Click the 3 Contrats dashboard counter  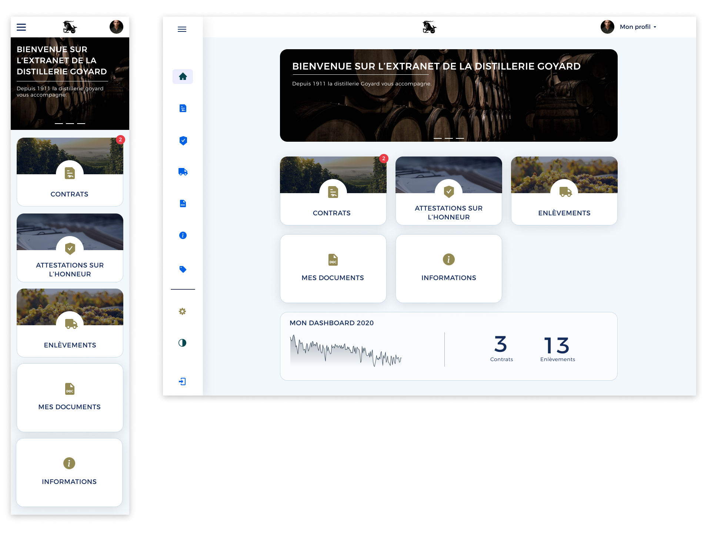(501, 349)
